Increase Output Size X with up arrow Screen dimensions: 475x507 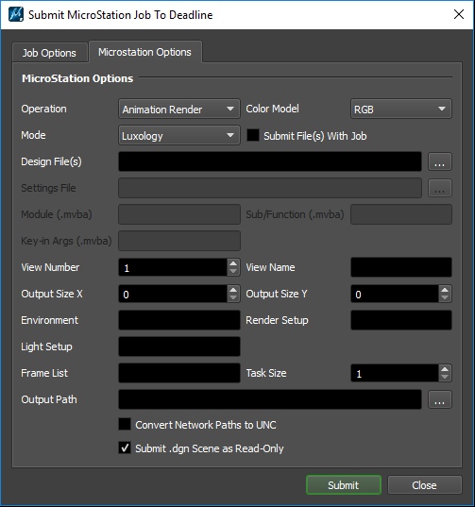click(x=233, y=290)
